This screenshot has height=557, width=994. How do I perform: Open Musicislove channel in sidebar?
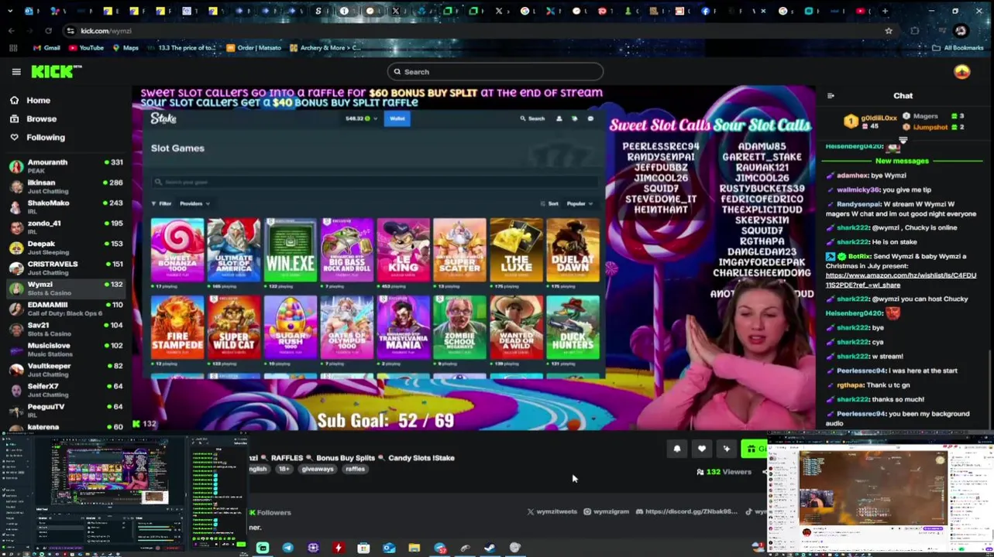66,350
